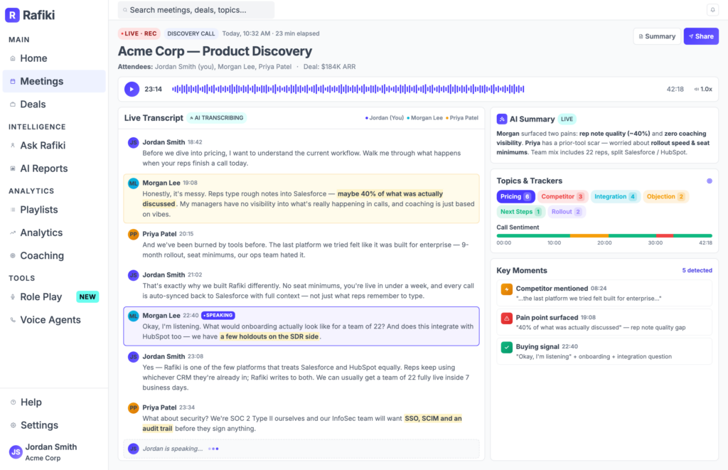Click the red segment of Call Sentiment bar
The image size is (728, 470).
tap(665, 236)
